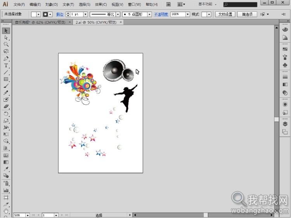
Task: Select the Shape Builder tool
Action: 6,141
